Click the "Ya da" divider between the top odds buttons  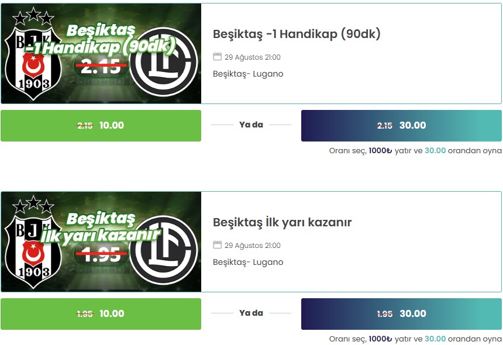(251, 125)
